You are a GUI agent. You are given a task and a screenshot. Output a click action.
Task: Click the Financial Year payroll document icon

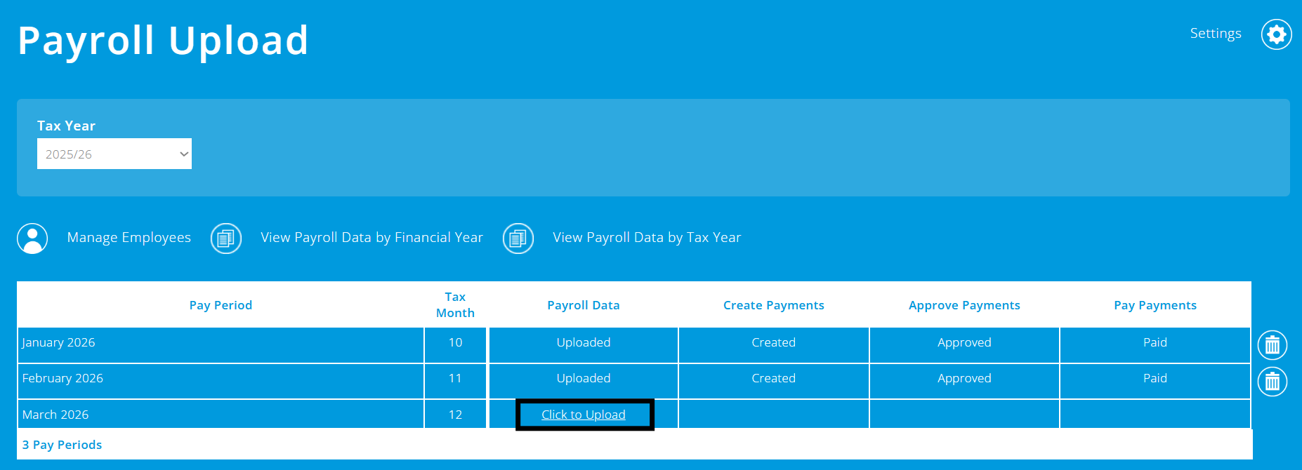(x=226, y=239)
